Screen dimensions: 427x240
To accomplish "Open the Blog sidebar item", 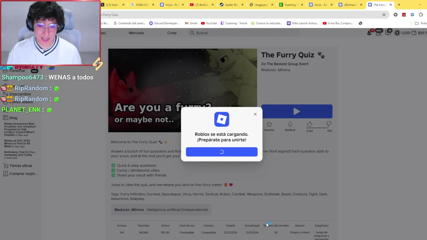I will (x=10, y=118).
